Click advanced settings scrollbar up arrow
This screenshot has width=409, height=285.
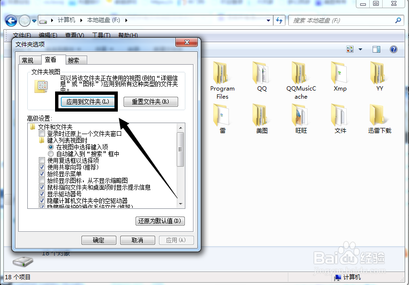tap(181, 128)
